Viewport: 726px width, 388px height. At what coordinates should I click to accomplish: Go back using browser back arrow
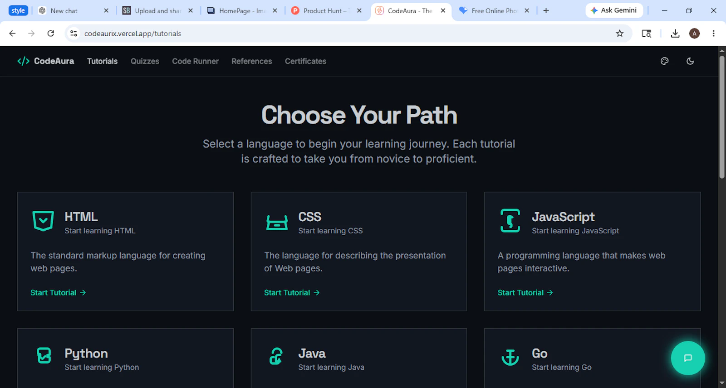coord(12,34)
